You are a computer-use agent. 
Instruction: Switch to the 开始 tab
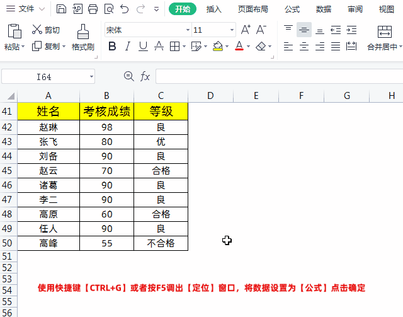click(183, 9)
